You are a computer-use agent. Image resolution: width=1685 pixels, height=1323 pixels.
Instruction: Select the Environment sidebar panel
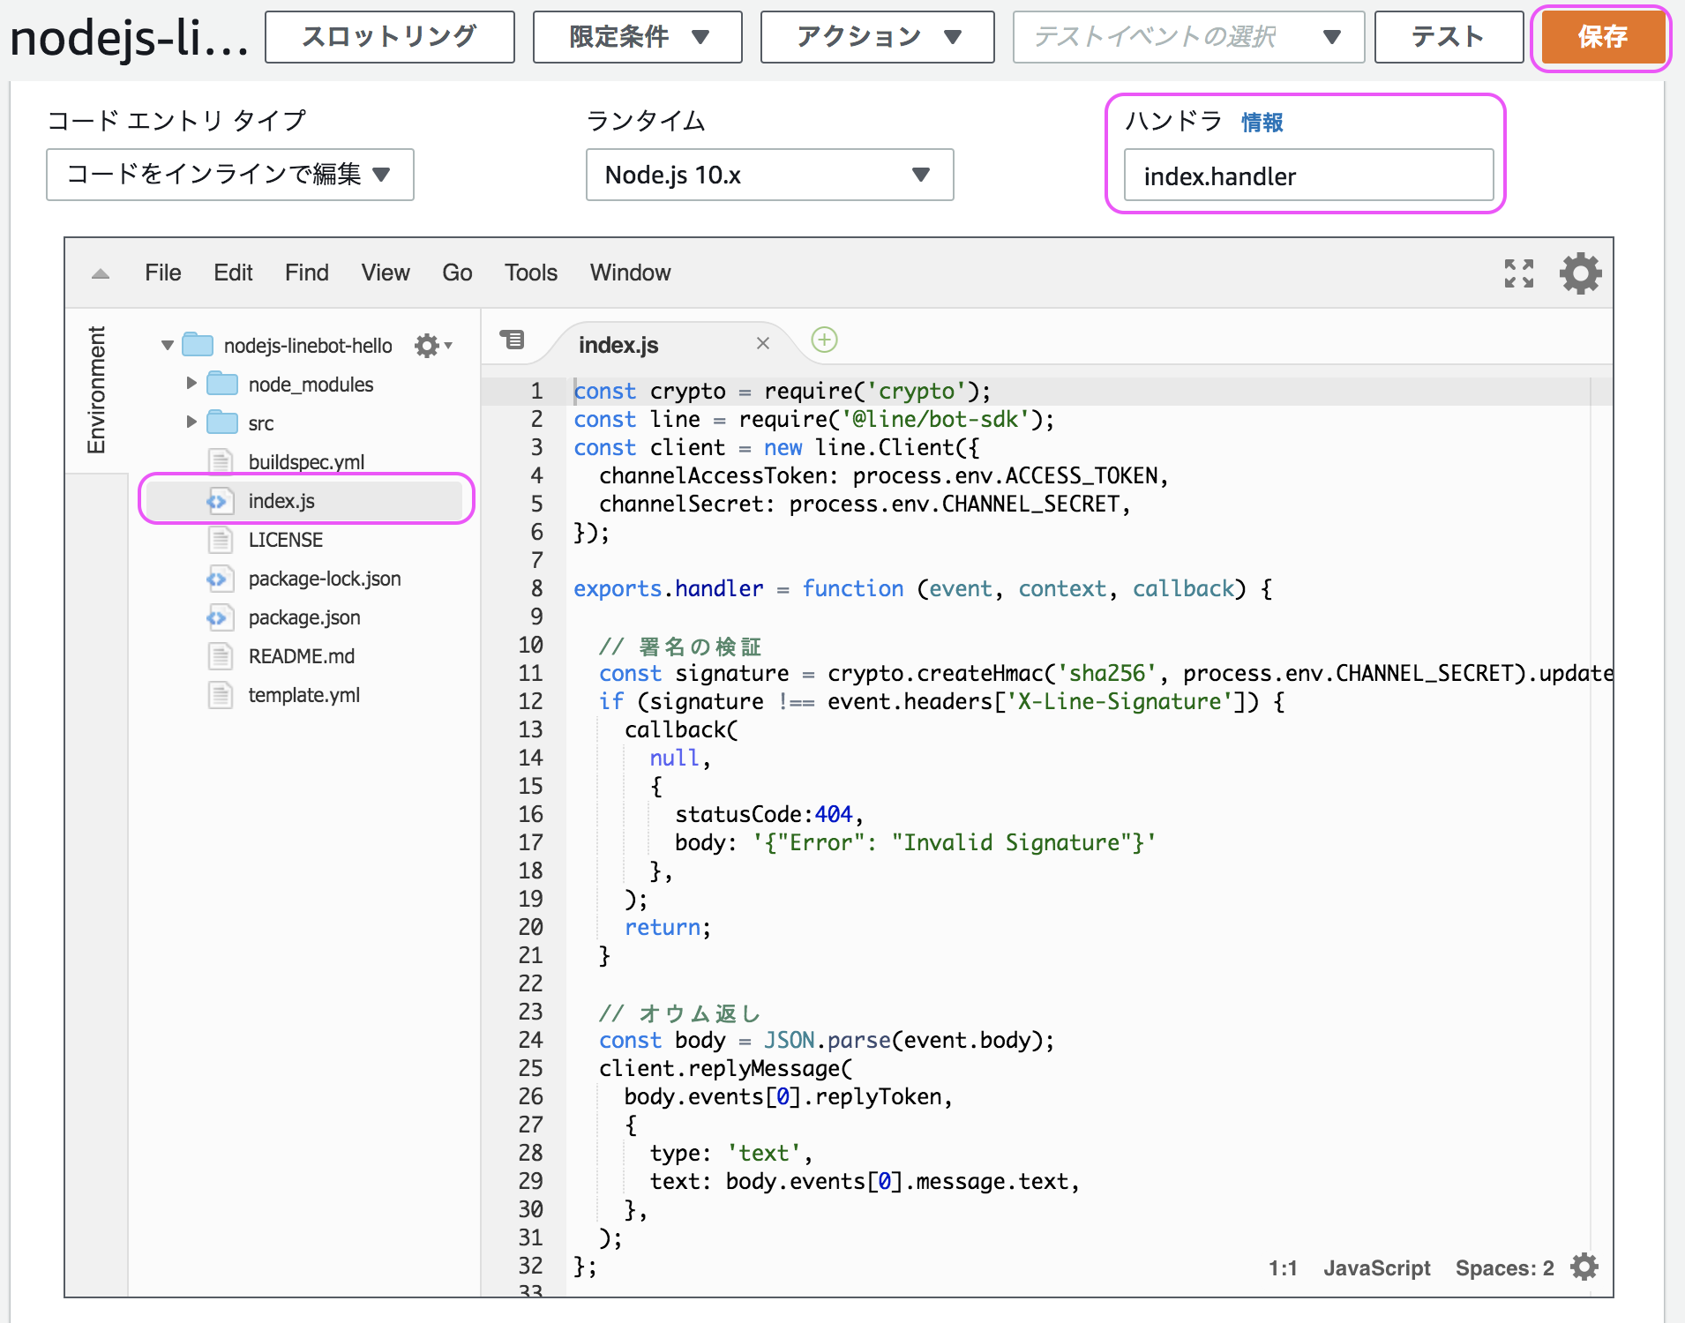point(97,388)
